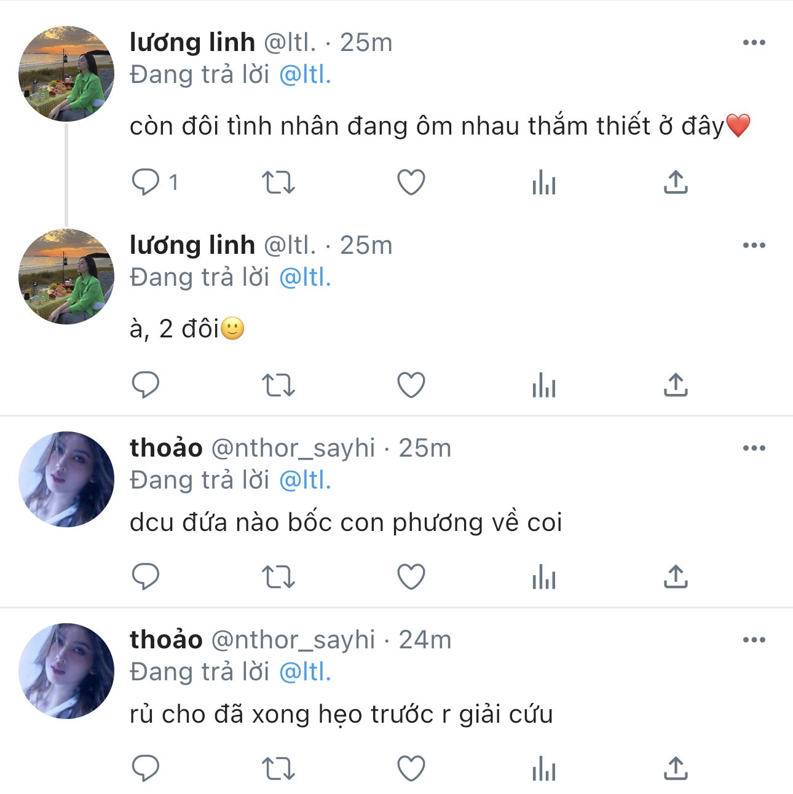Share the "rủ cho đã xong" tweet
This screenshot has height=794, width=793.
[676, 769]
